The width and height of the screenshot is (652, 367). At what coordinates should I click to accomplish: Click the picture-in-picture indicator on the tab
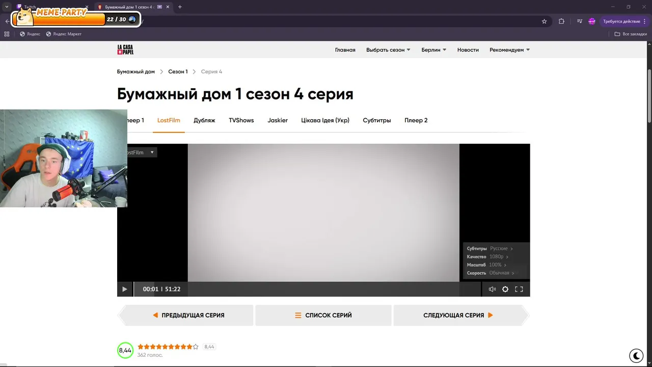pyautogui.click(x=160, y=7)
